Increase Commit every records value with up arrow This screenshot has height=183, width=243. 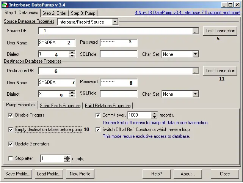(x=154, y=114)
